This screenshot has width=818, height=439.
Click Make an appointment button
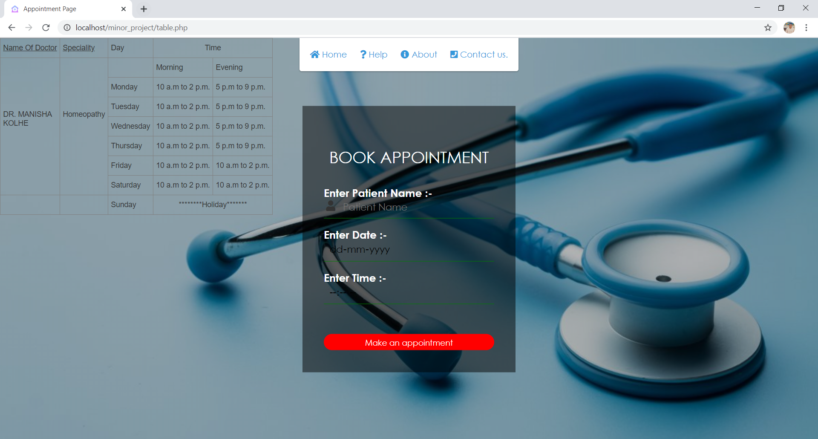pos(409,342)
